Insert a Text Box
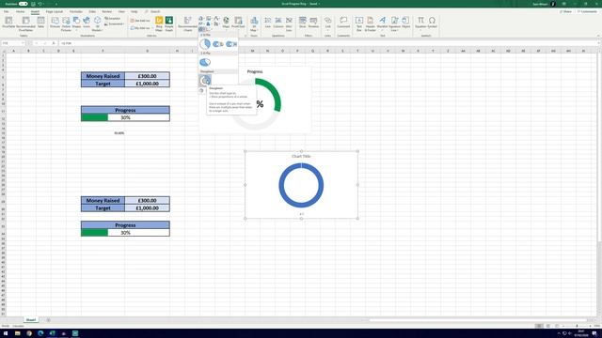The height and width of the screenshot is (338, 602). pyautogui.click(x=359, y=23)
